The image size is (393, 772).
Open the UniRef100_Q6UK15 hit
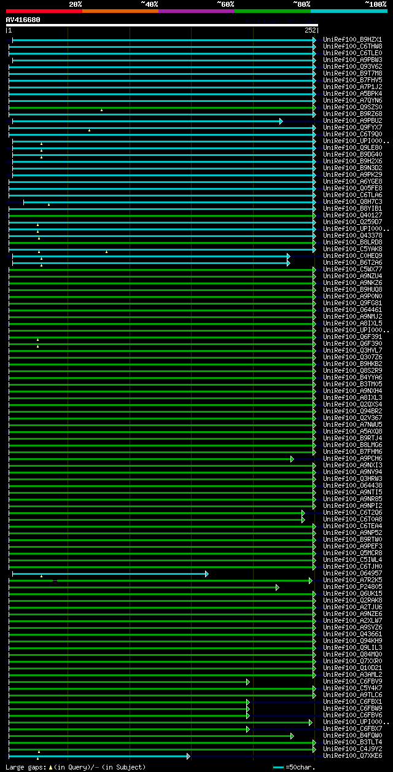click(352, 594)
